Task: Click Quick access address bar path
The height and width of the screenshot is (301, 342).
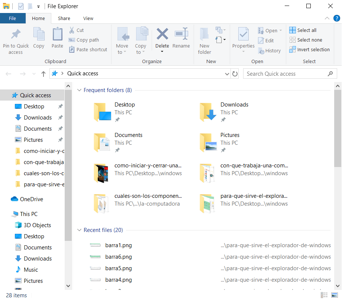Action: pyautogui.click(x=83, y=73)
